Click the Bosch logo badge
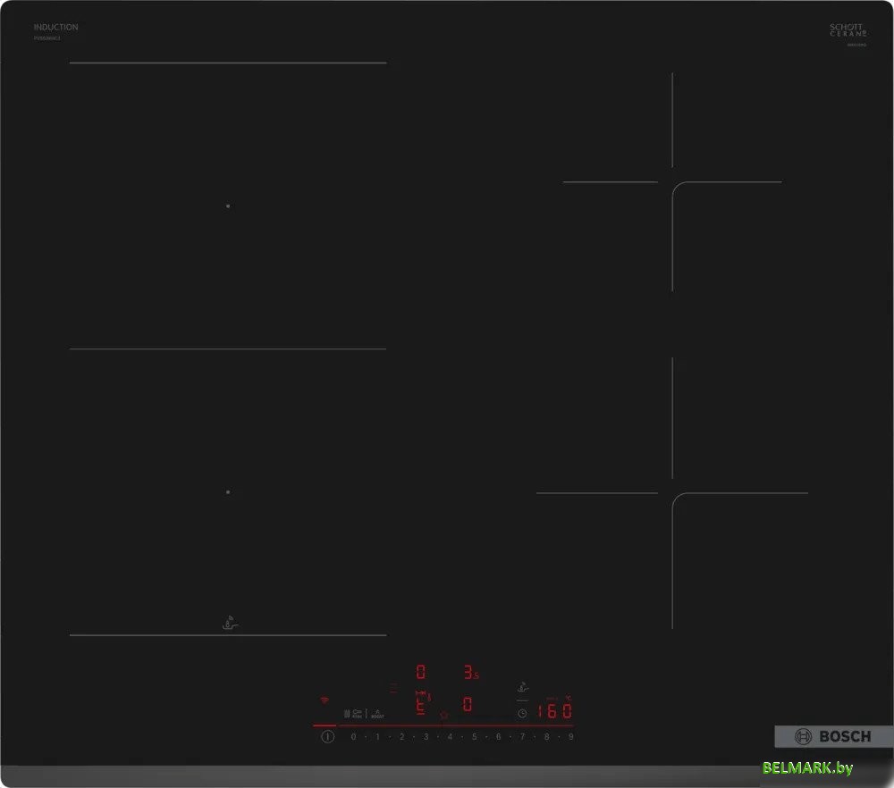Viewport: 894px width, 788px height. [x=833, y=737]
